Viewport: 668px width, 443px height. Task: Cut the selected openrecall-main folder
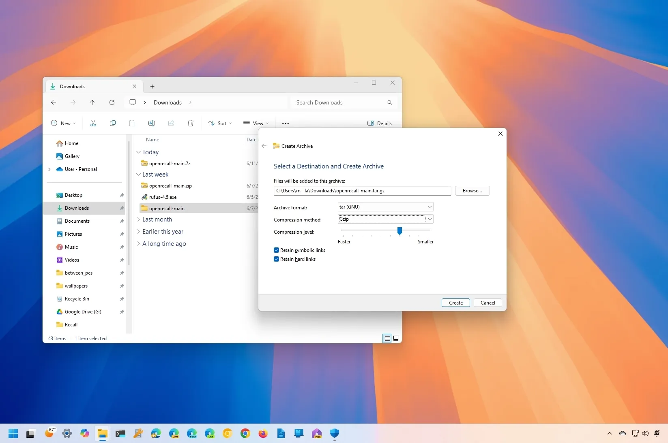tap(93, 123)
